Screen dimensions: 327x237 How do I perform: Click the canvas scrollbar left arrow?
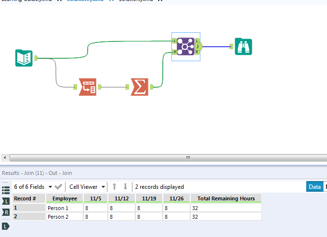click(5, 158)
